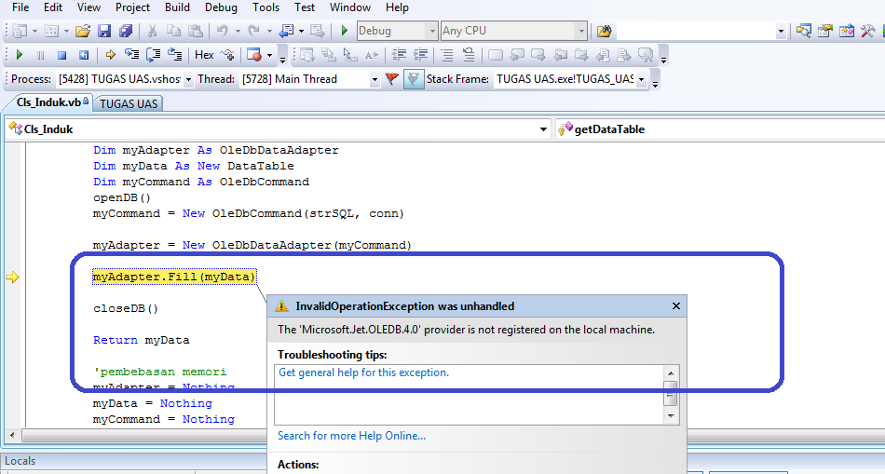
Task: Click the Breakpoints window icon
Action: pos(254,55)
